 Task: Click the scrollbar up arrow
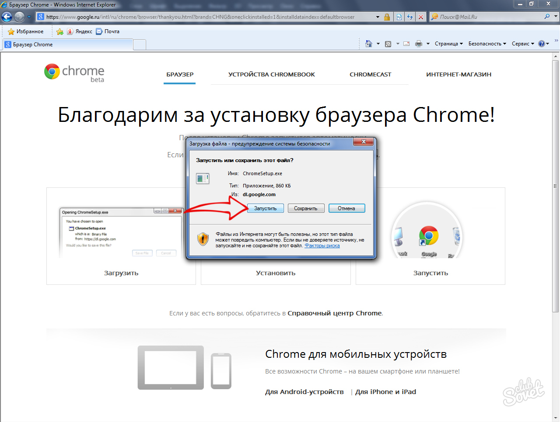point(556,56)
